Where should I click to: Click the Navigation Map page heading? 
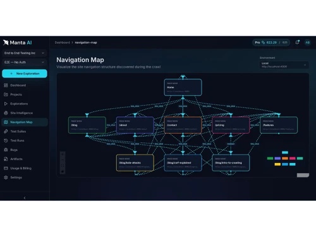tap(80, 60)
